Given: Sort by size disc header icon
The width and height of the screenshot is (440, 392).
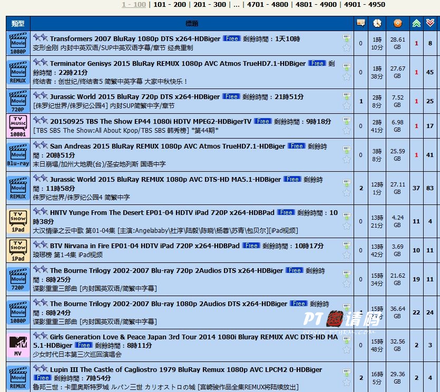Looking at the screenshot, I should [397, 23].
